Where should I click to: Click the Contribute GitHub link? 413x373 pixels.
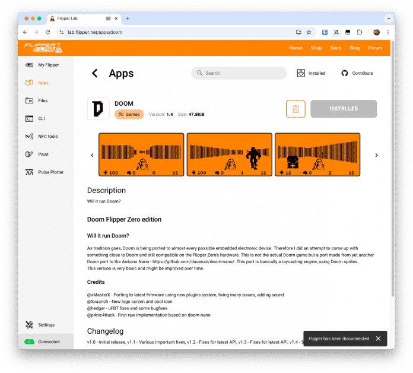tap(357, 73)
